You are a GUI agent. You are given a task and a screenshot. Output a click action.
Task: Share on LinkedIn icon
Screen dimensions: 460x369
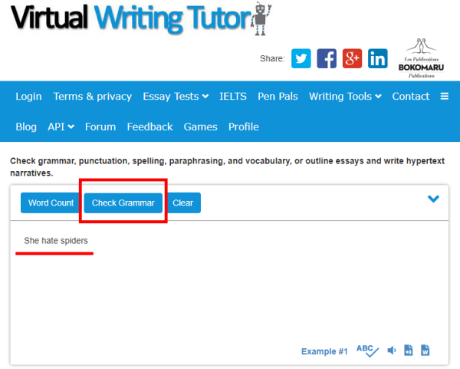tap(378, 58)
